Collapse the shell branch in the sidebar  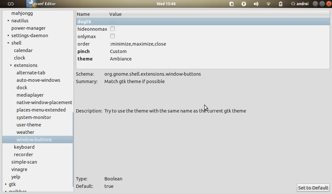pos(7,43)
